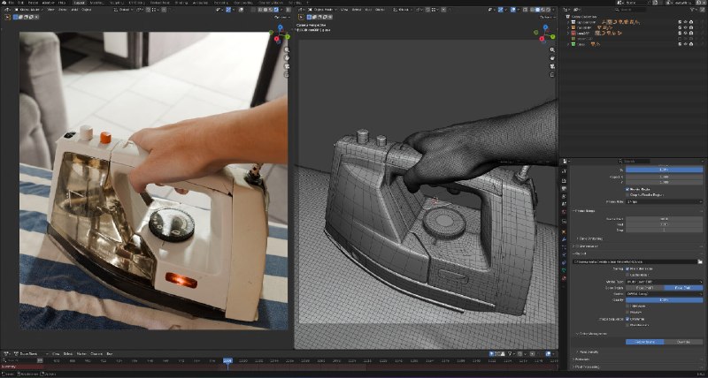Click the Quality slider field
Screen dimensions: 708x378
coord(665,299)
